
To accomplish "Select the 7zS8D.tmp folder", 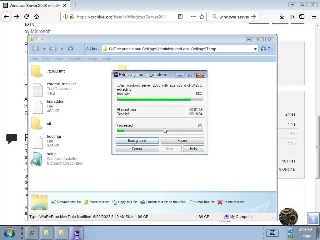I will 48,71.
